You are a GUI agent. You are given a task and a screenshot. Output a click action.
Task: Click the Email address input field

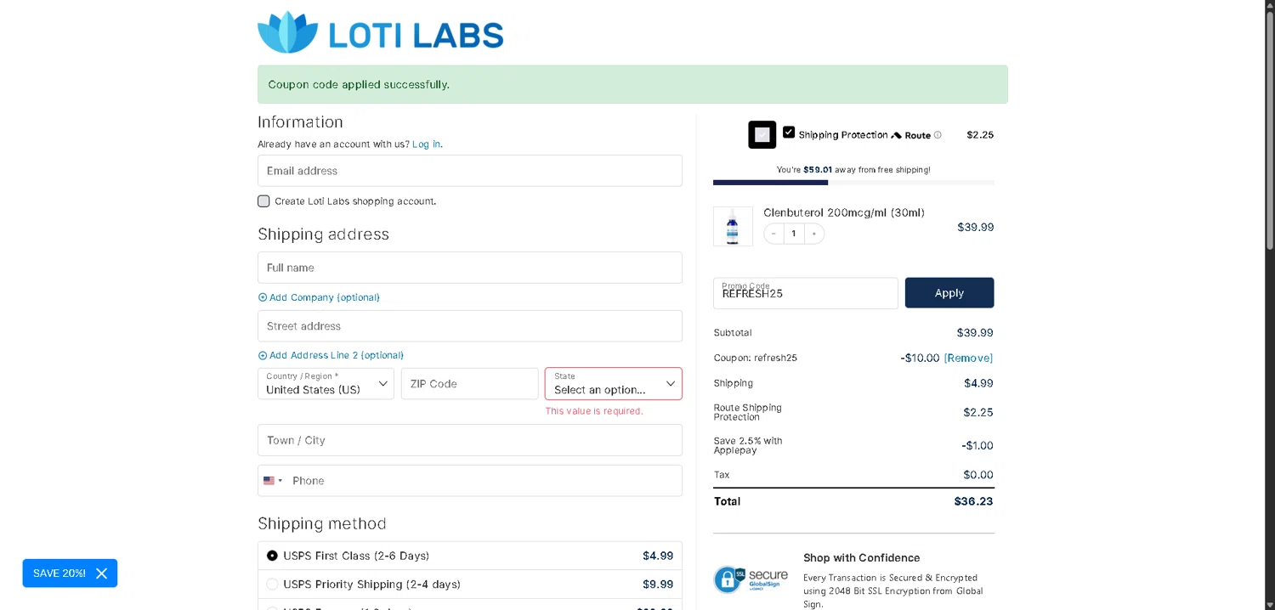[469, 171]
